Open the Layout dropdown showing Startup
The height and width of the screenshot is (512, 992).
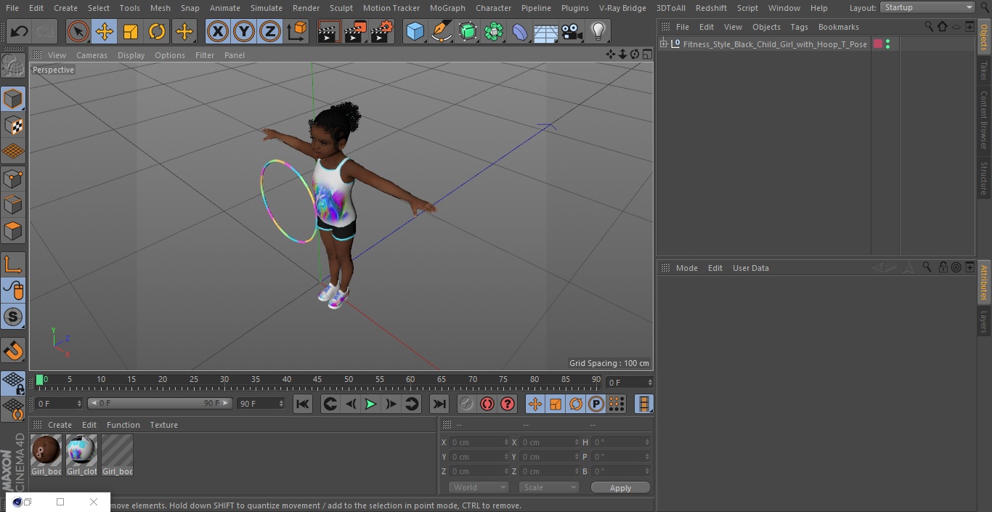click(927, 7)
